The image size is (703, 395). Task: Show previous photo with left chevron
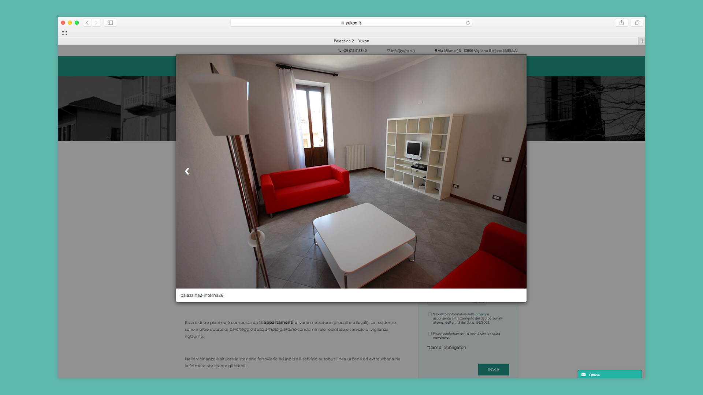coord(187,171)
